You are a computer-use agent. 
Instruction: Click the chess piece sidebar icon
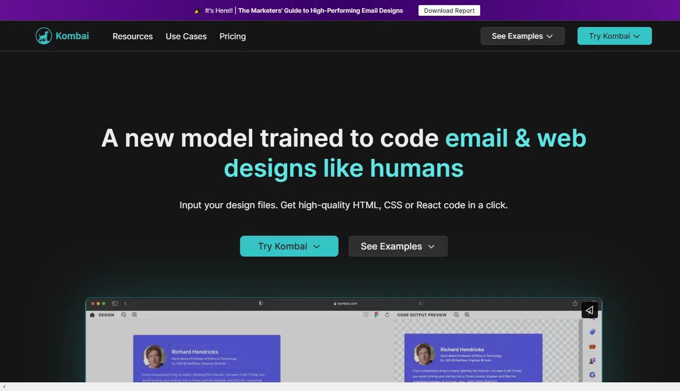592,360
